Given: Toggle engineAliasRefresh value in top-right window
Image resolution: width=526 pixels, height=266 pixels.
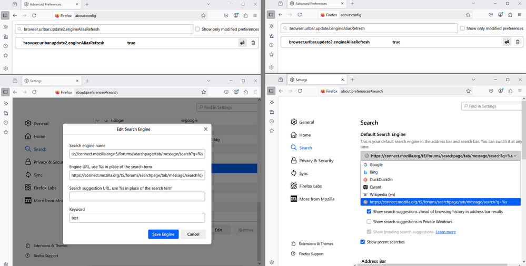Looking at the screenshot, I should tap(507, 42).
